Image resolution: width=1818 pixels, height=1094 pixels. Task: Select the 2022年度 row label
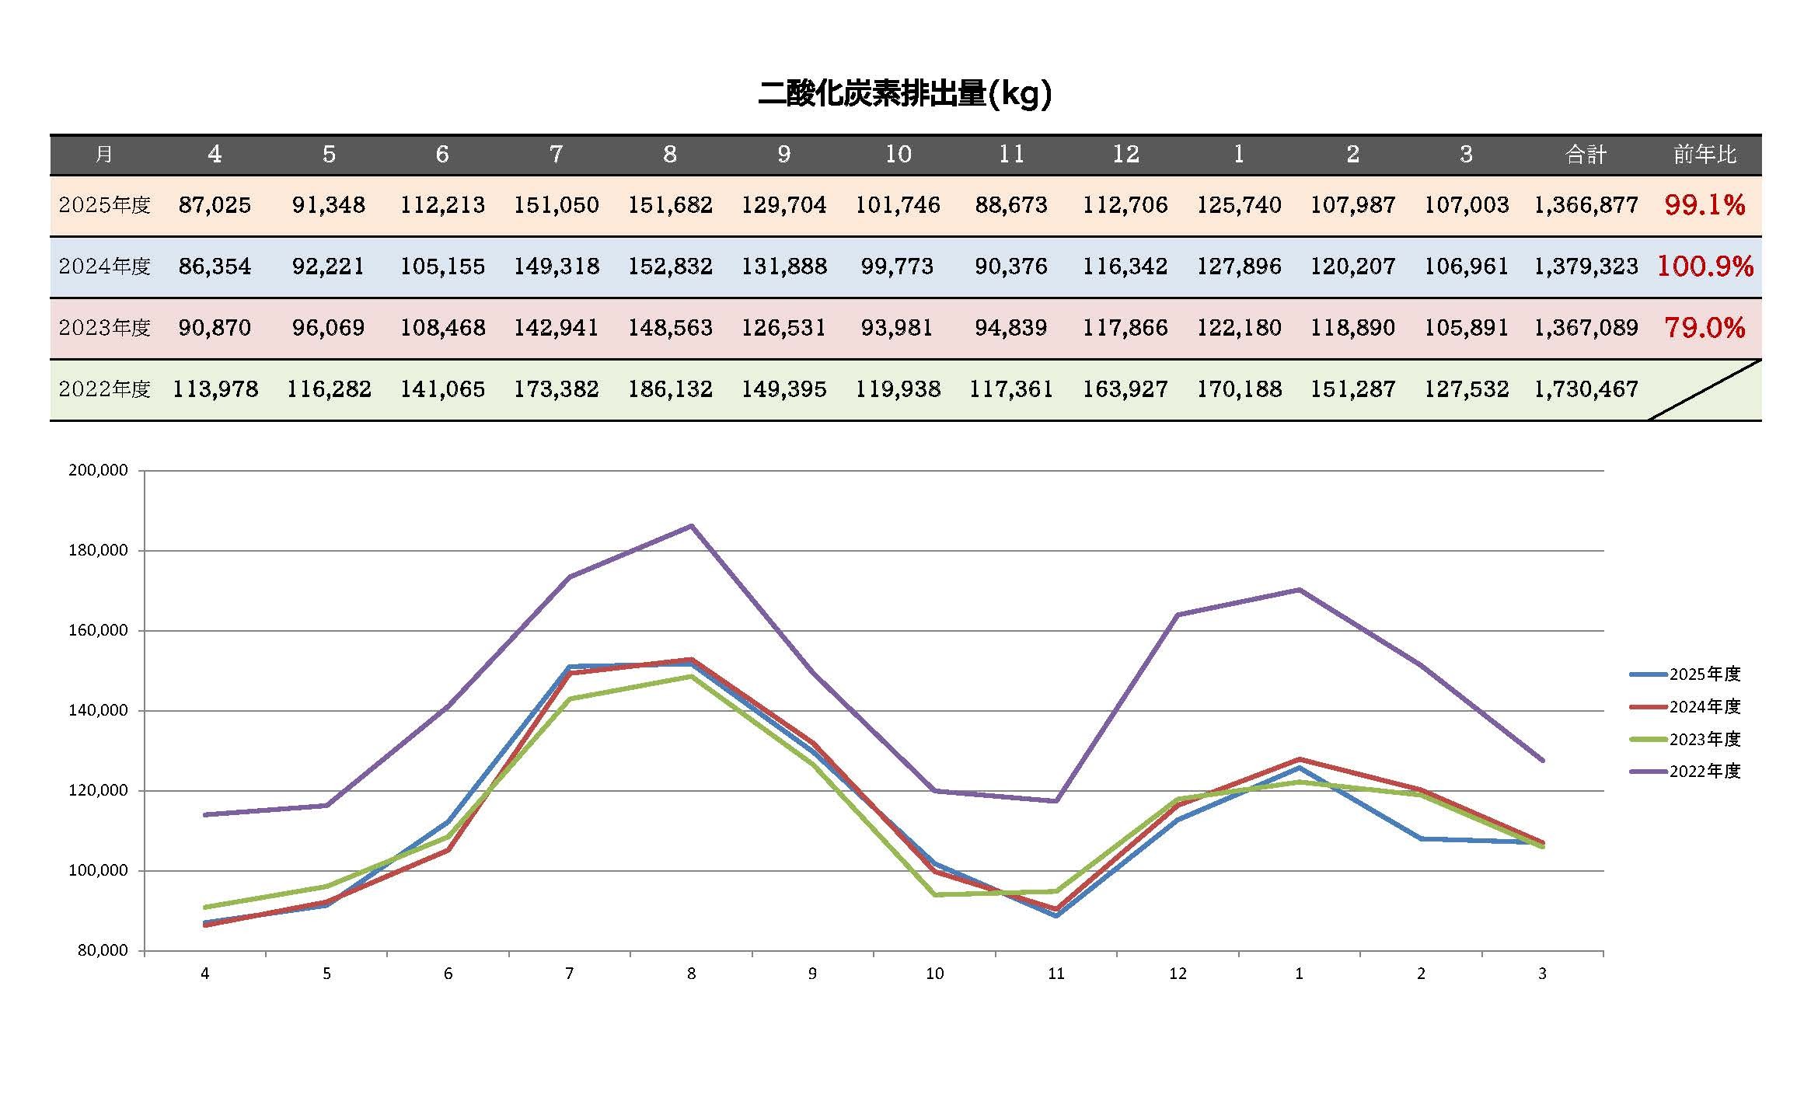pyautogui.click(x=104, y=389)
